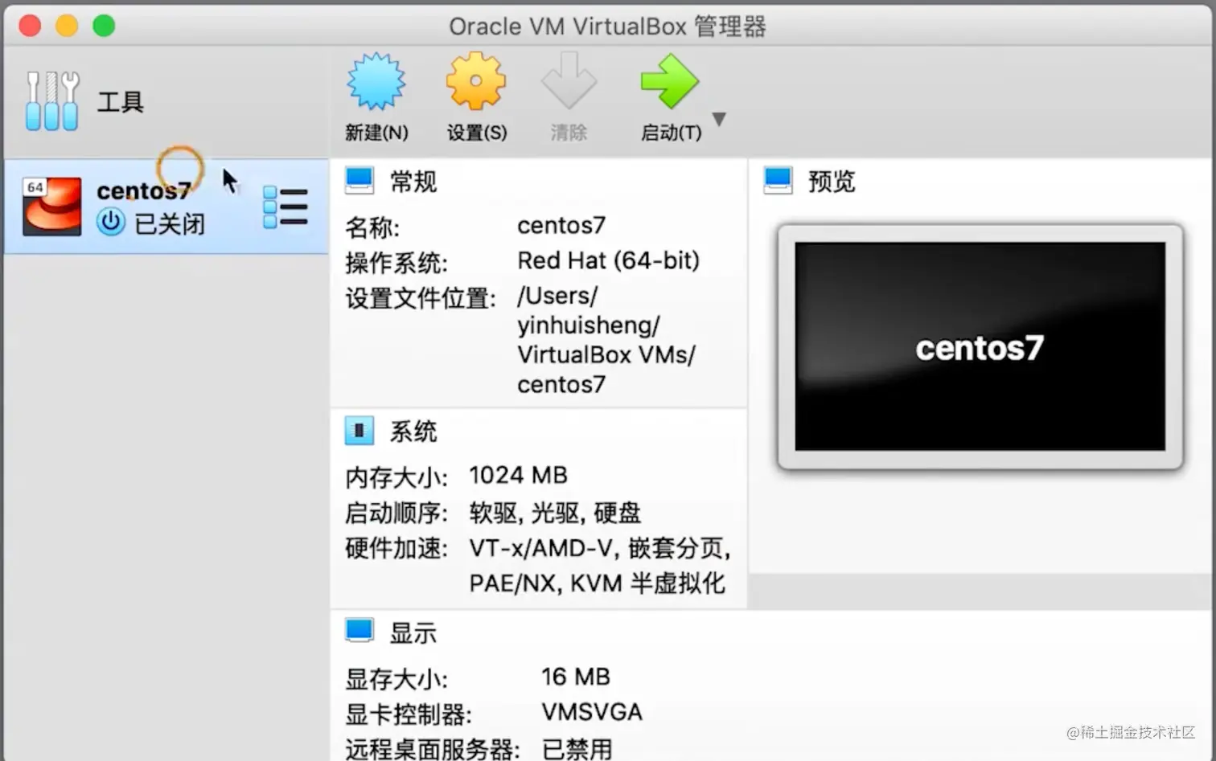
Task: Open the 显示 section header
Action: (413, 633)
